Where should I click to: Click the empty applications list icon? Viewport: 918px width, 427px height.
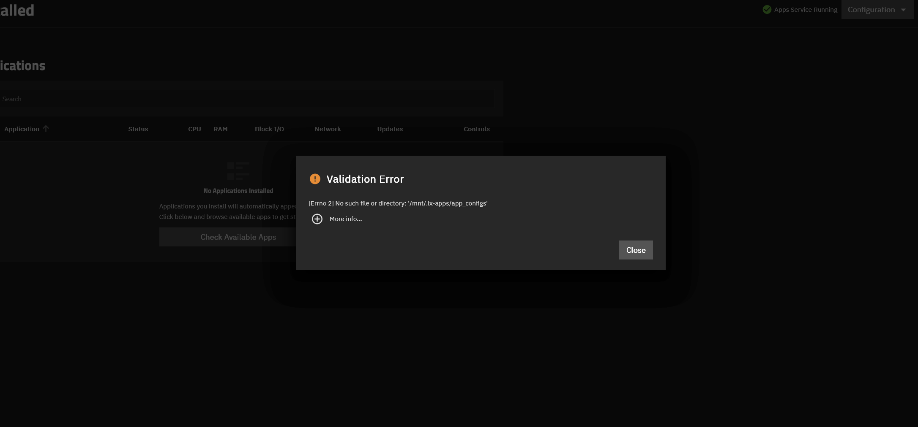238,171
